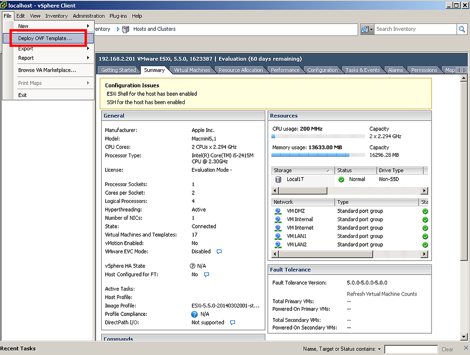The height and width of the screenshot is (355, 470).
Task: Switch to the Resource Allocation tab
Action: [x=240, y=70]
